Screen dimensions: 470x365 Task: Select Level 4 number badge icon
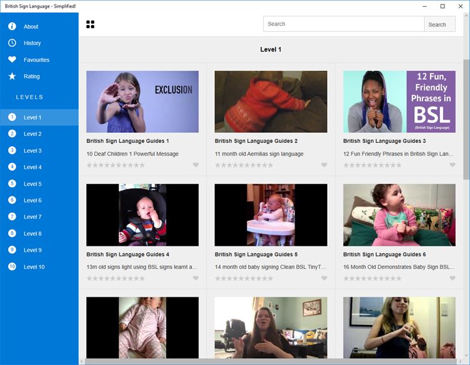click(x=12, y=167)
